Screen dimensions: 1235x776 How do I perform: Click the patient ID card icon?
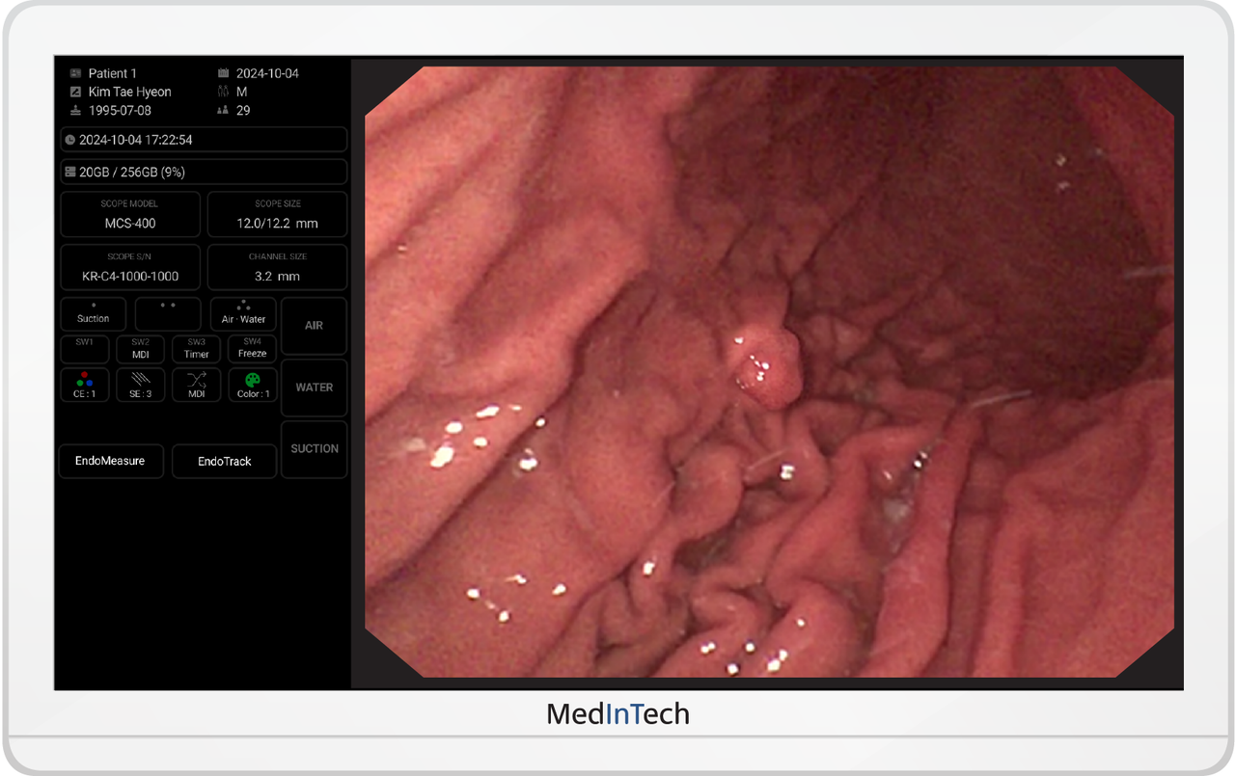[75, 73]
